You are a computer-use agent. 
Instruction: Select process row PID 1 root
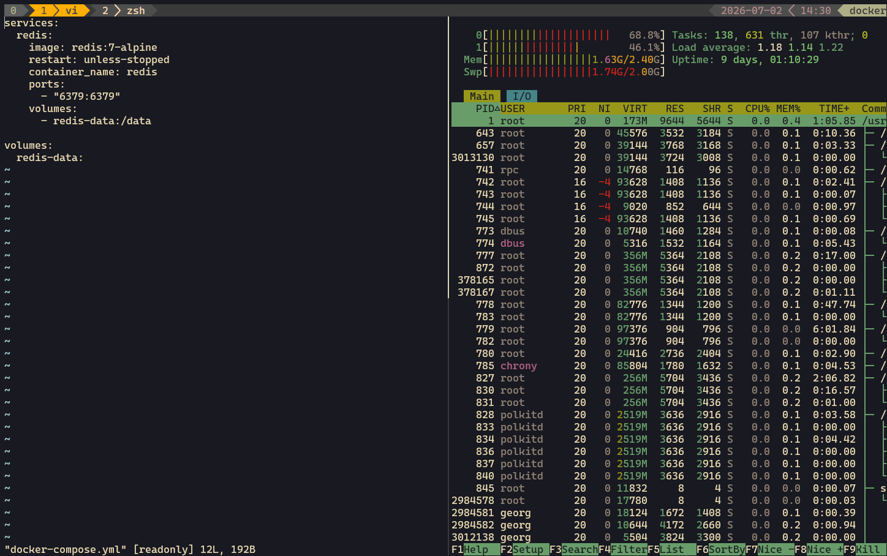(x=669, y=121)
